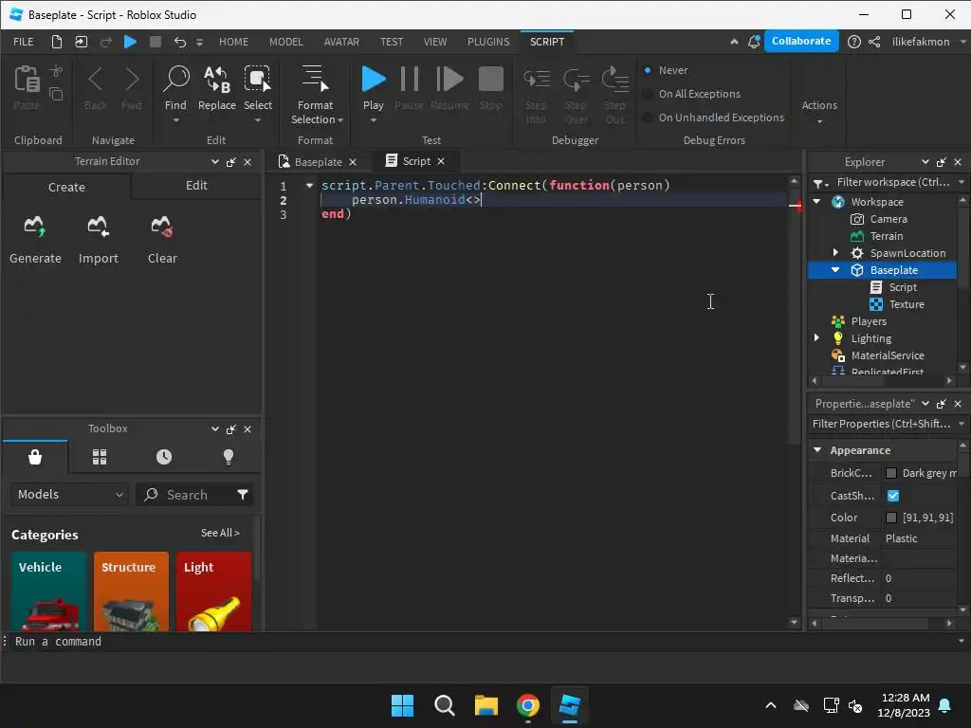Collapse the Appearance properties section

pos(817,450)
